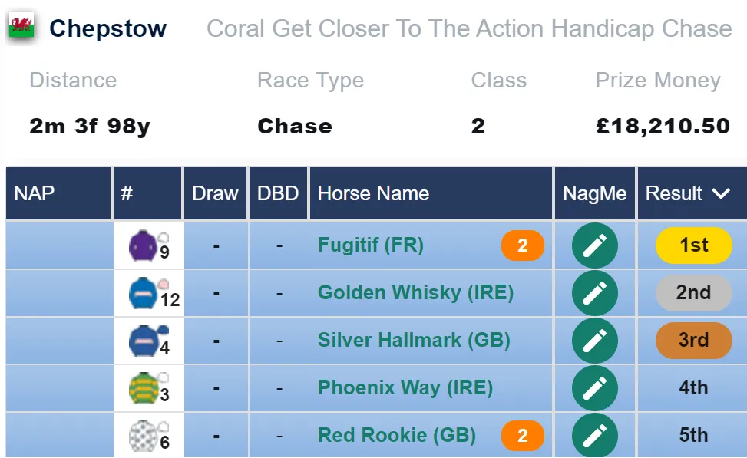This screenshot has width=747, height=458.
Task: Click the DBD column header
Action: pyautogui.click(x=278, y=193)
